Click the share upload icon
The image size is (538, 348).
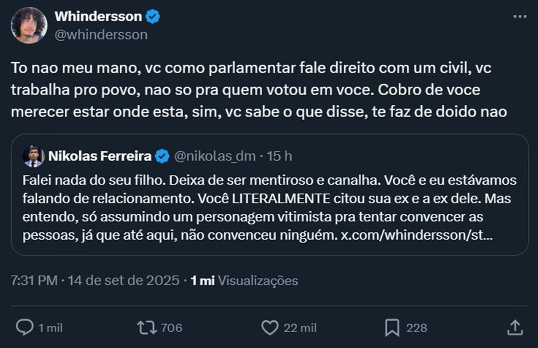(x=513, y=327)
